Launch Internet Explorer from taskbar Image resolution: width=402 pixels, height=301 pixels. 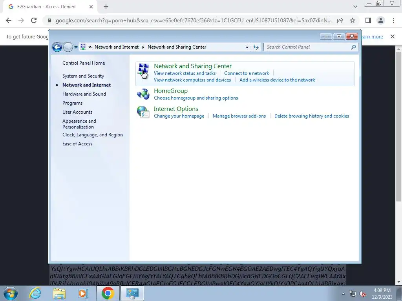(35, 293)
